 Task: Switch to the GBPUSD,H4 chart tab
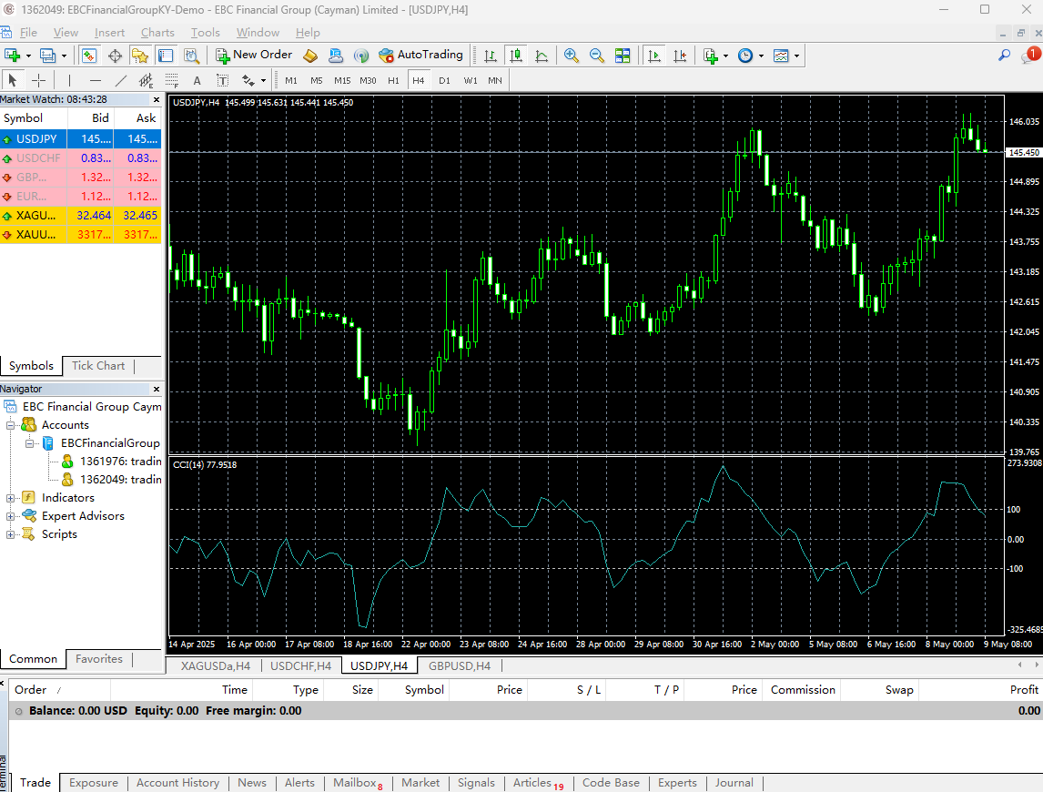click(x=460, y=666)
